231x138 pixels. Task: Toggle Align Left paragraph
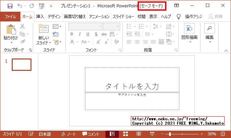129,42
